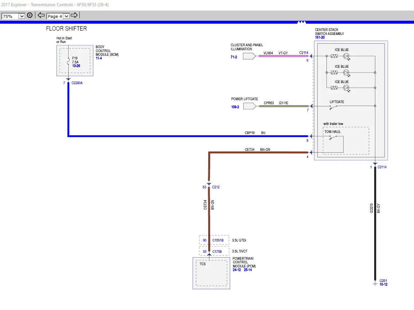414x310 pixels.
Task: Open Center Stack Switch Assembly link 151-20
Action: click(320, 38)
